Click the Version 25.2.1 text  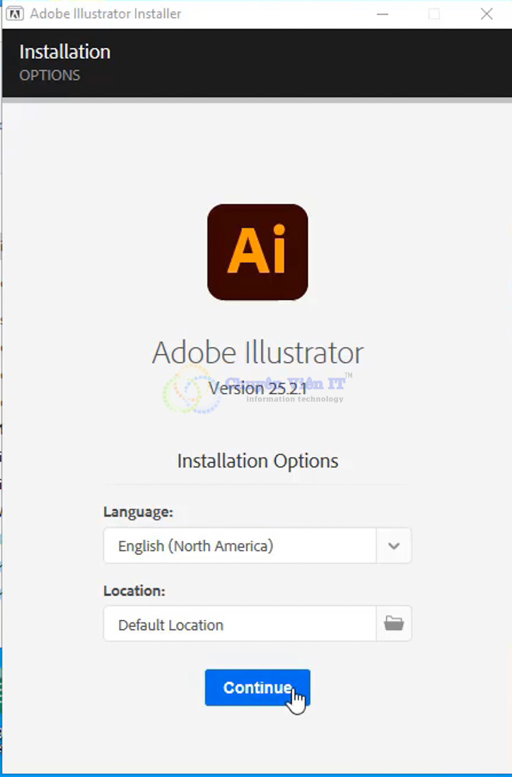tap(257, 388)
